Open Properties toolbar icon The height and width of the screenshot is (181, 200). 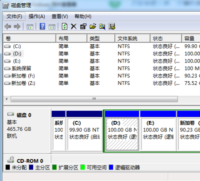tap(83, 26)
